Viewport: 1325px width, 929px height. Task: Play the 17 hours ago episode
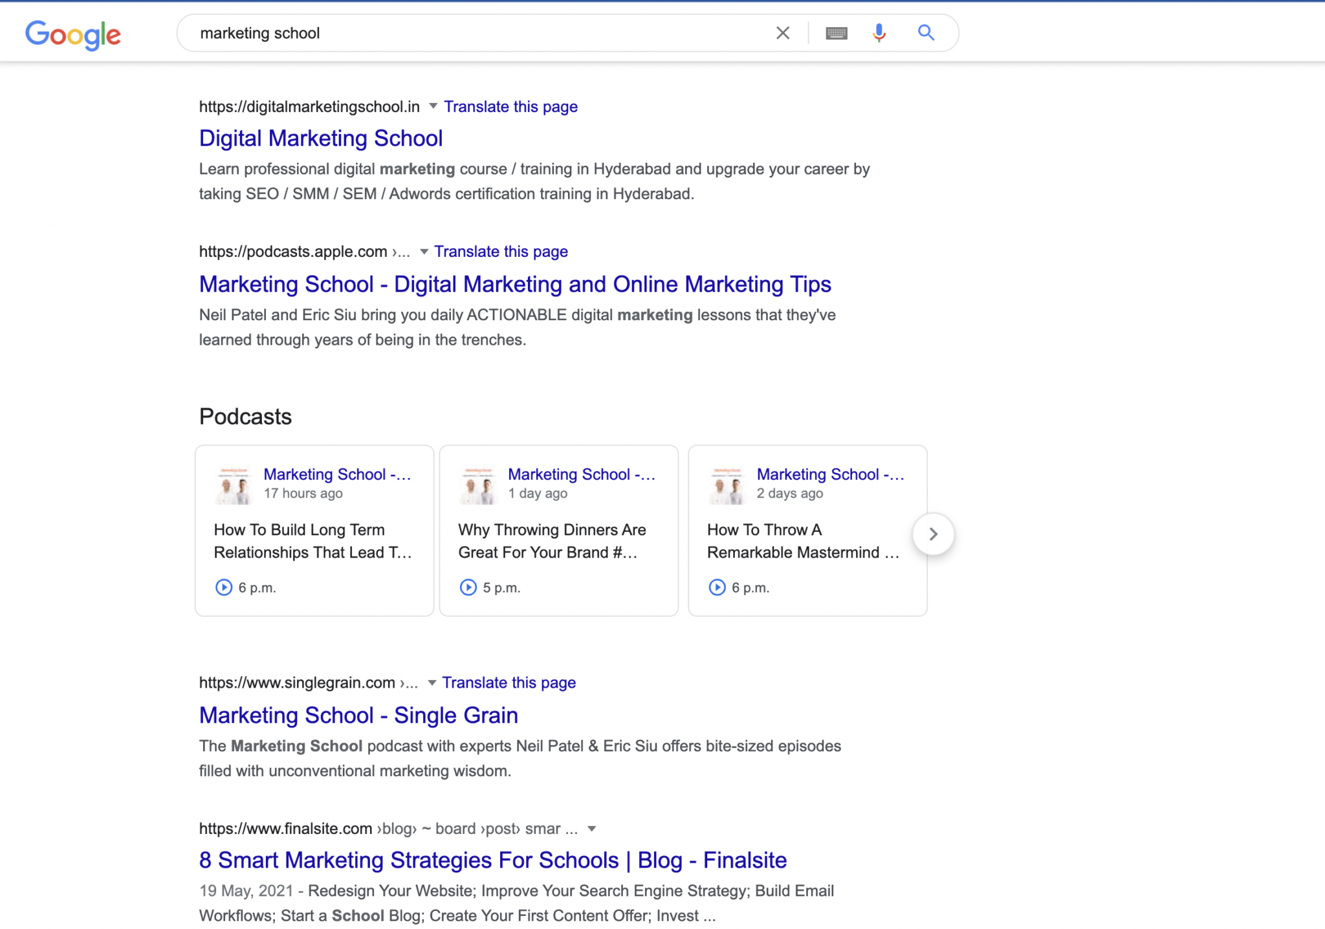(223, 587)
